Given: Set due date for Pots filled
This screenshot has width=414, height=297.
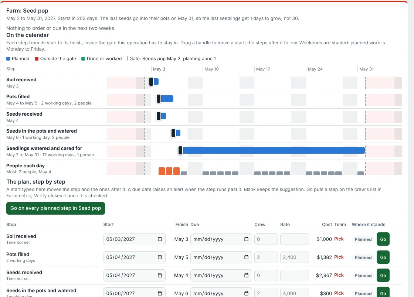Looking at the screenshot, I should click(221, 257).
